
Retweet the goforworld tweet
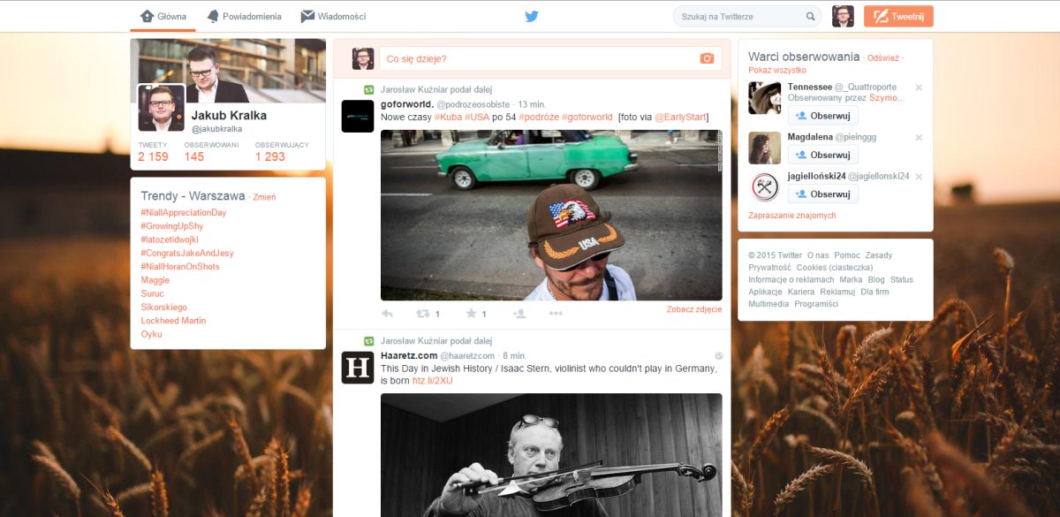click(423, 313)
